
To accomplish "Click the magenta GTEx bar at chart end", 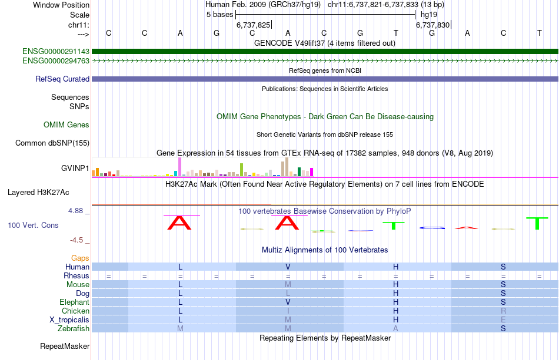I will (x=311, y=172).
